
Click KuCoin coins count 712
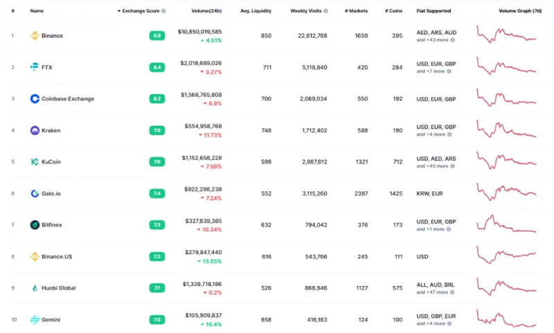397,162
